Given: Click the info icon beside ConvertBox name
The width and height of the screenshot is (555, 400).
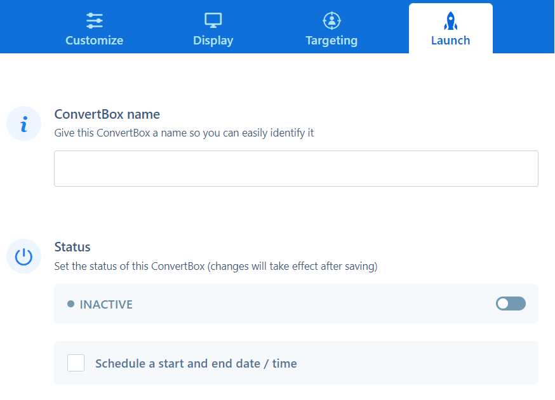Looking at the screenshot, I should [23, 123].
